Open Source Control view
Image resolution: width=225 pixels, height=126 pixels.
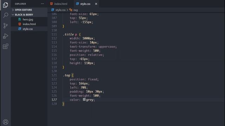pos(6,26)
